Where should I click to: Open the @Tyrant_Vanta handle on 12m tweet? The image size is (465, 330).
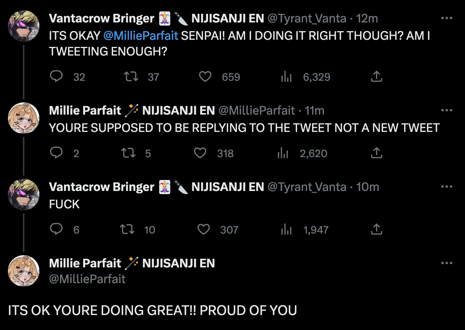[307, 18]
